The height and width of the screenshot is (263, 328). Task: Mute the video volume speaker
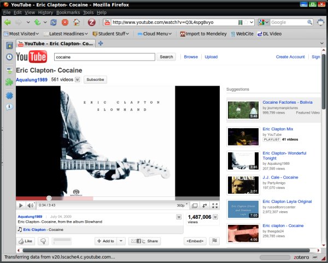point(30,206)
